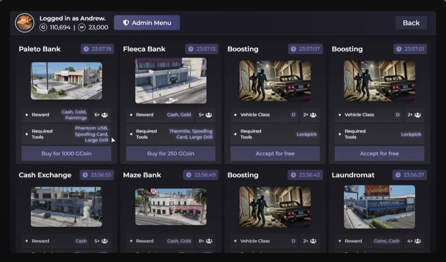Click the GCoin balance icon
The width and height of the screenshot is (446, 262).
(x=43, y=27)
